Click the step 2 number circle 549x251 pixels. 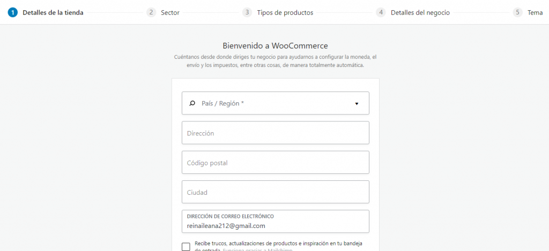(151, 12)
